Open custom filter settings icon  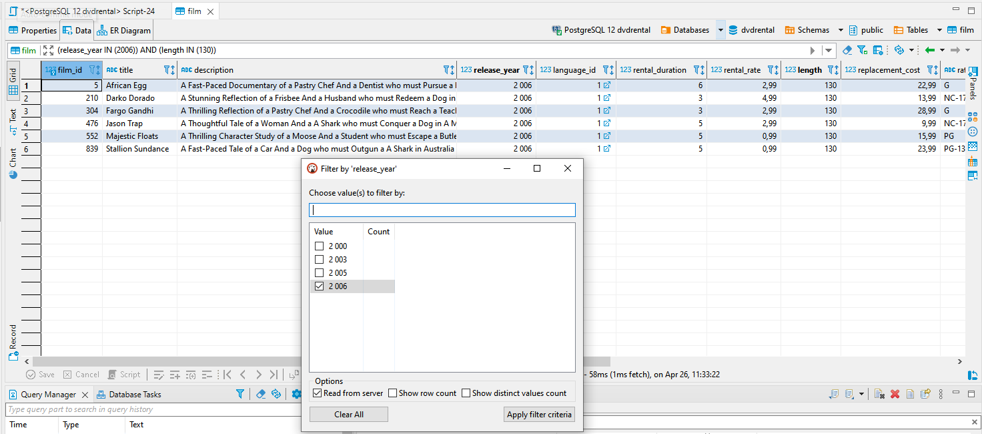[878, 49]
